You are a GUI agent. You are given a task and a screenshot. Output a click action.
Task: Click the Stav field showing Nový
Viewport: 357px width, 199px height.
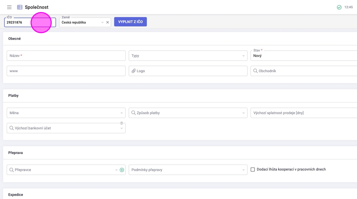click(303, 56)
